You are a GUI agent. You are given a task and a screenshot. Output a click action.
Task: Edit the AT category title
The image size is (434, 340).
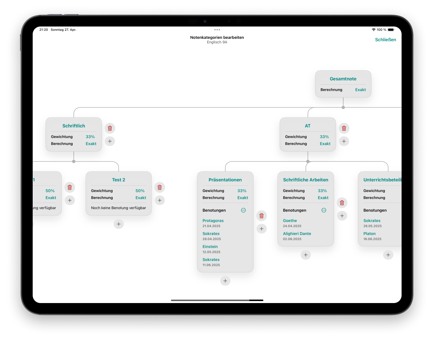pos(308,126)
